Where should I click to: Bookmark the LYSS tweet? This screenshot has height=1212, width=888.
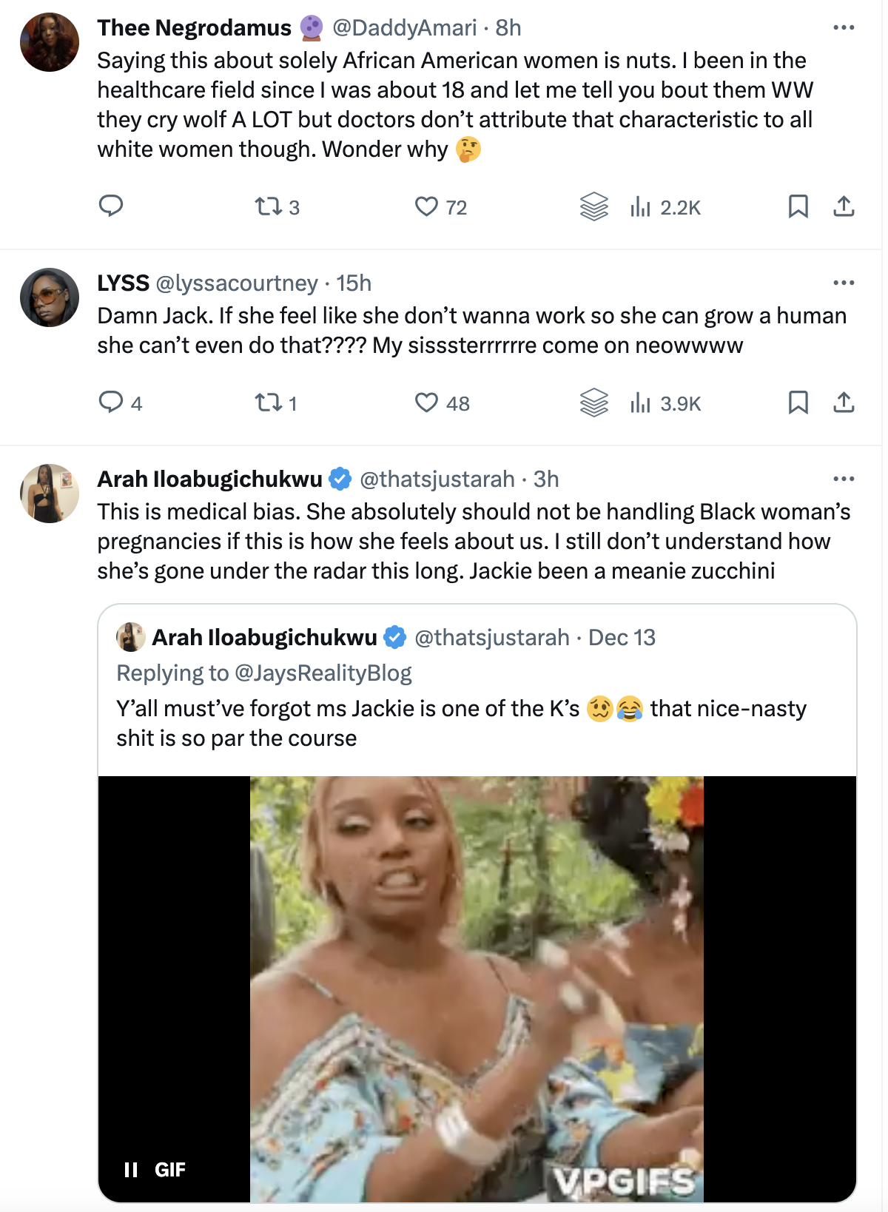point(798,403)
